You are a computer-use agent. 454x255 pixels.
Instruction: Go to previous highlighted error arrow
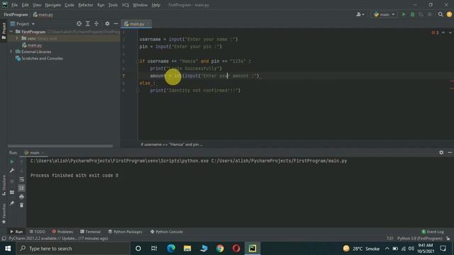click(443, 33)
